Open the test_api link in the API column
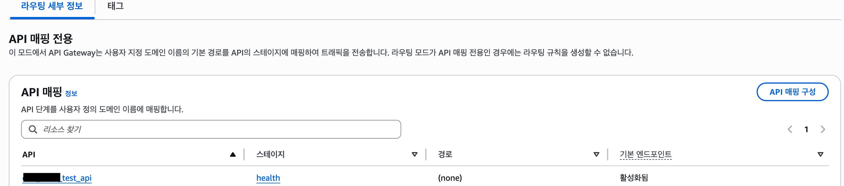This screenshot has width=844, height=186. pos(76,178)
